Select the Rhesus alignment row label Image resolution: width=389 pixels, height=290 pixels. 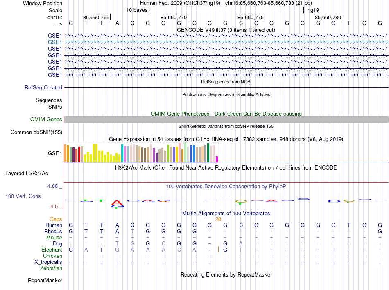(x=53, y=232)
